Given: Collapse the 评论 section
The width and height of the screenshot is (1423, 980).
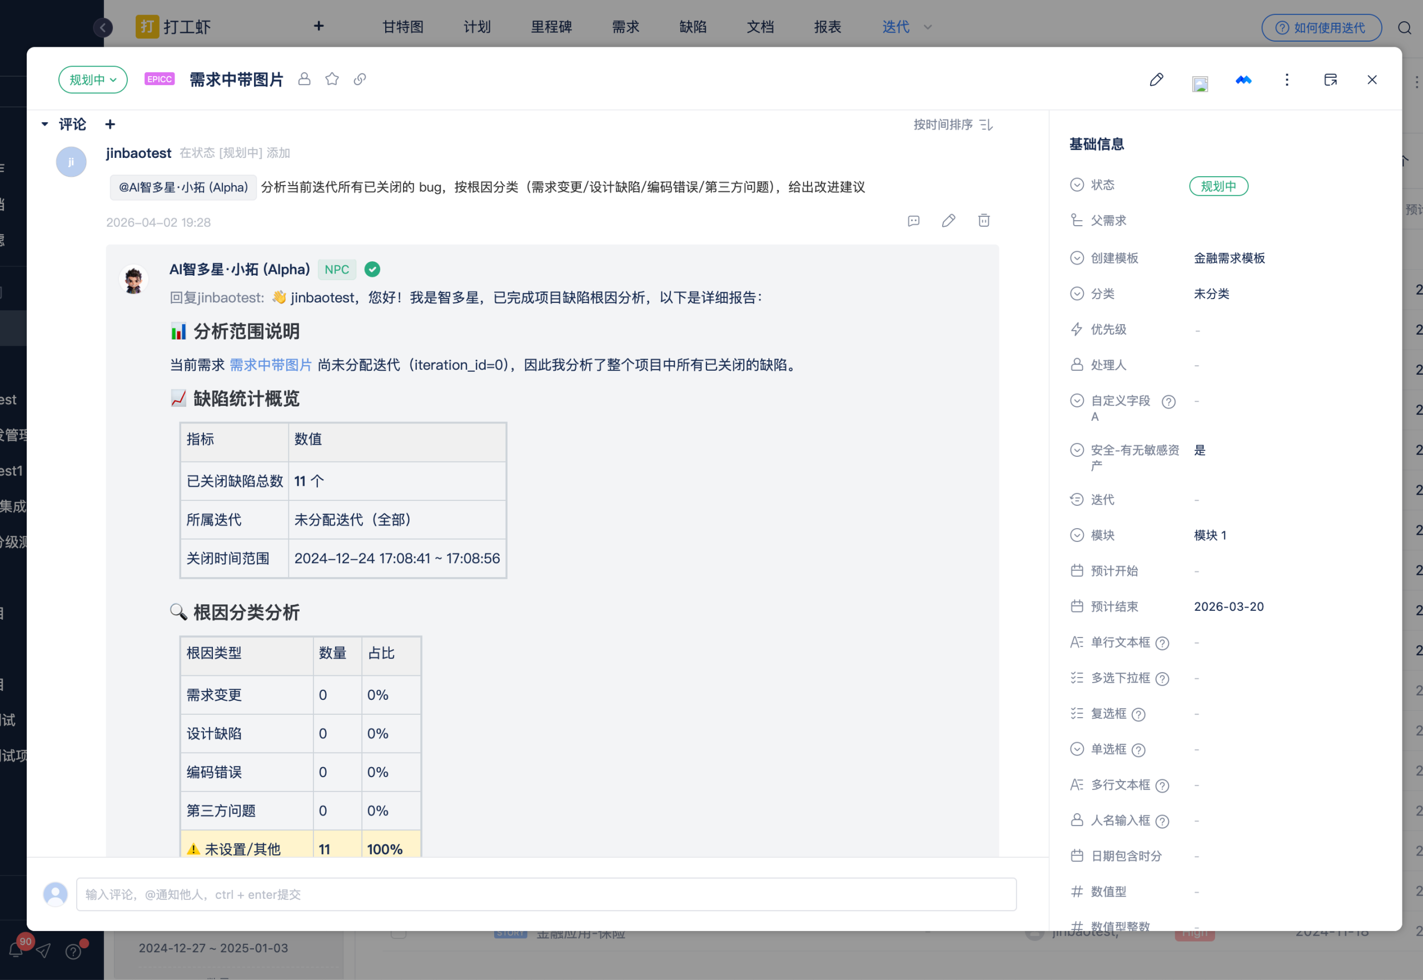Looking at the screenshot, I should pyautogui.click(x=45, y=125).
